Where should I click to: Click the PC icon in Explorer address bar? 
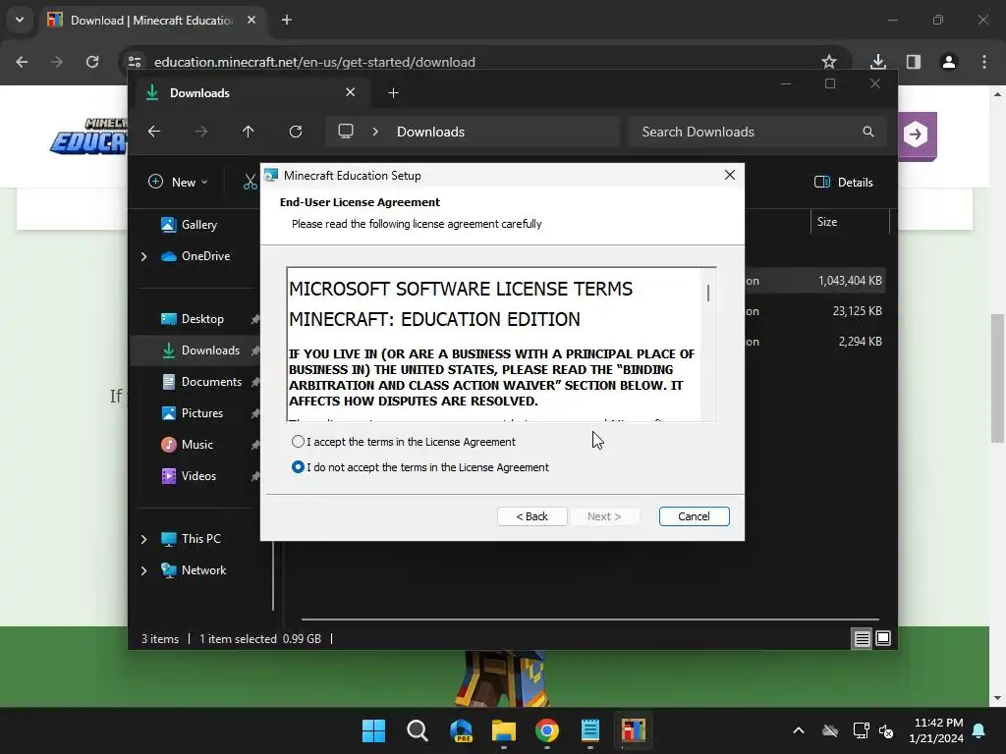tap(346, 132)
